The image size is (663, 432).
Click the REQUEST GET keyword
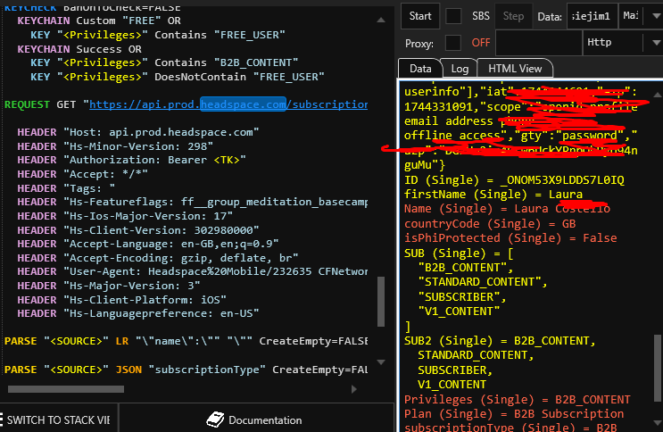(42, 104)
